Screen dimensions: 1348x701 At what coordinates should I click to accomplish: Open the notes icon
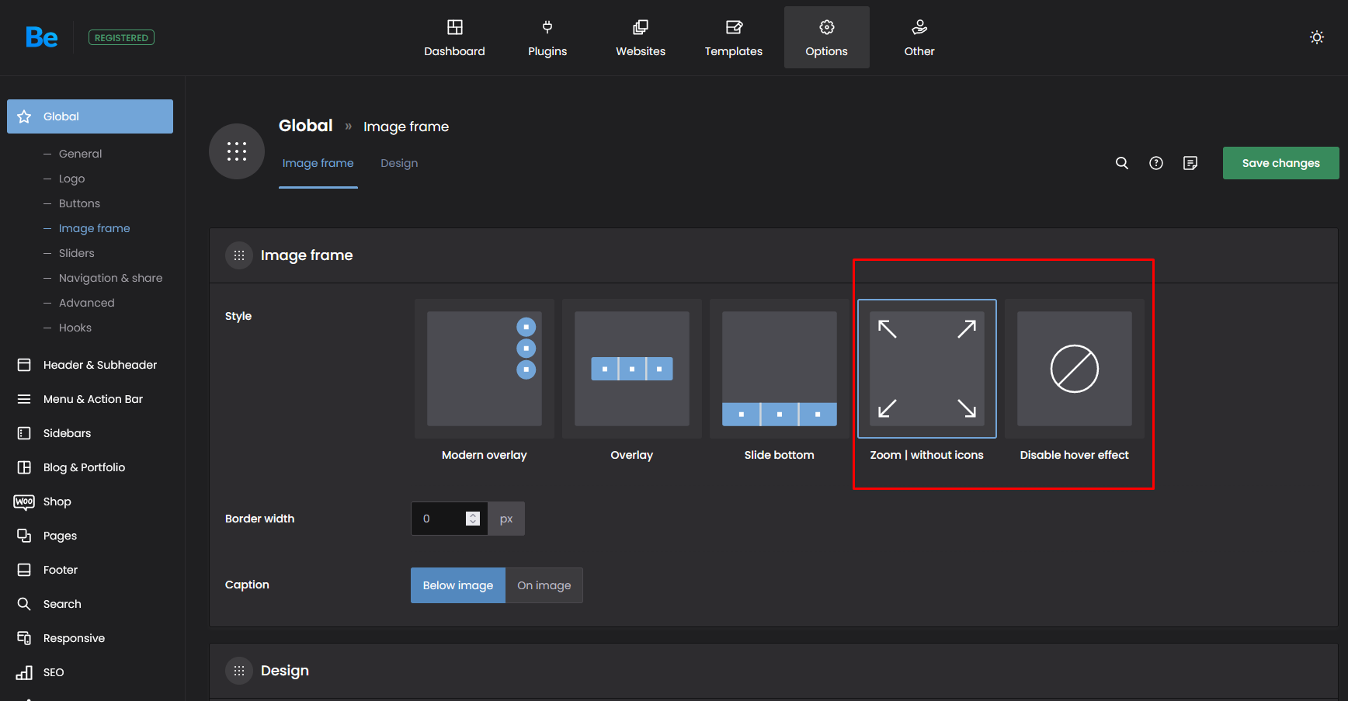[1190, 163]
